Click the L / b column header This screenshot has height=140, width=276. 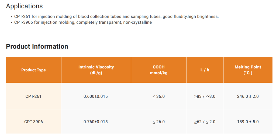pos(205,70)
